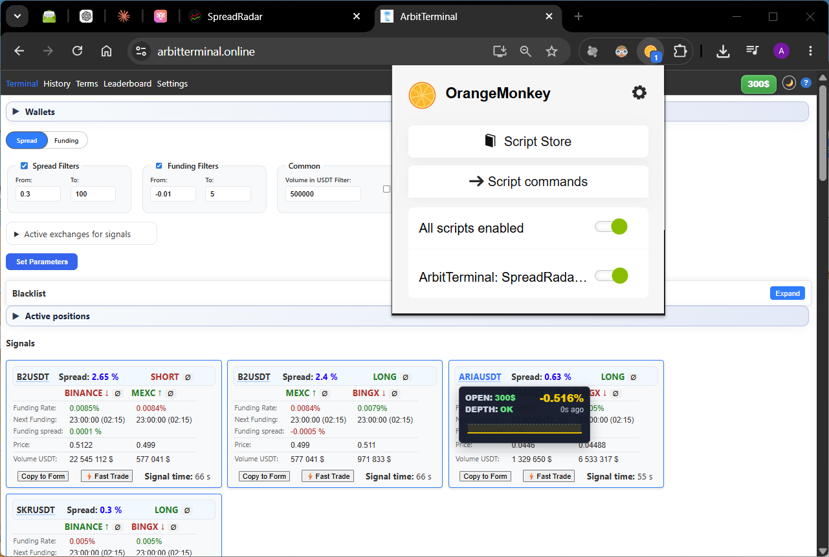The height and width of the screenshot is (557, 829).
Task: Open the browser Downloads icon
Action: tap(724, 51)
